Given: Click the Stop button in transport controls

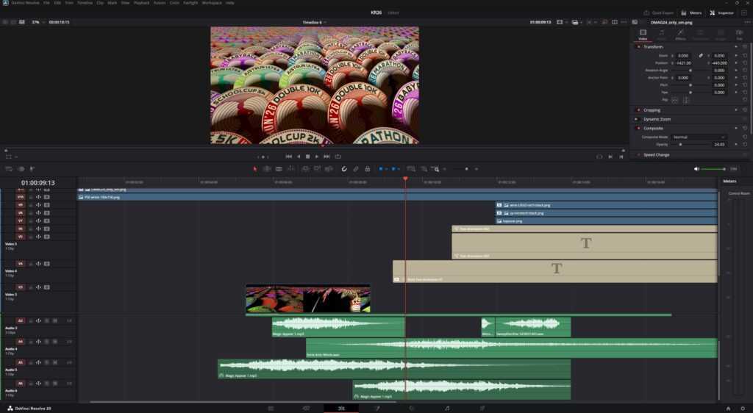Looking at the screenshot, I should (307, 157).
